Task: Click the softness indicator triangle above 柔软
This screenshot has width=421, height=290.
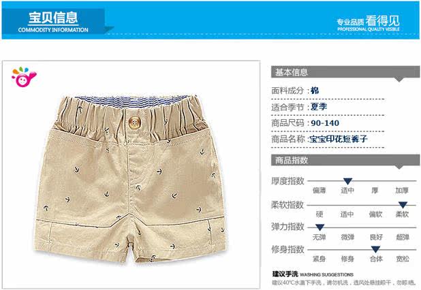Action: click(x=403, y=205)
